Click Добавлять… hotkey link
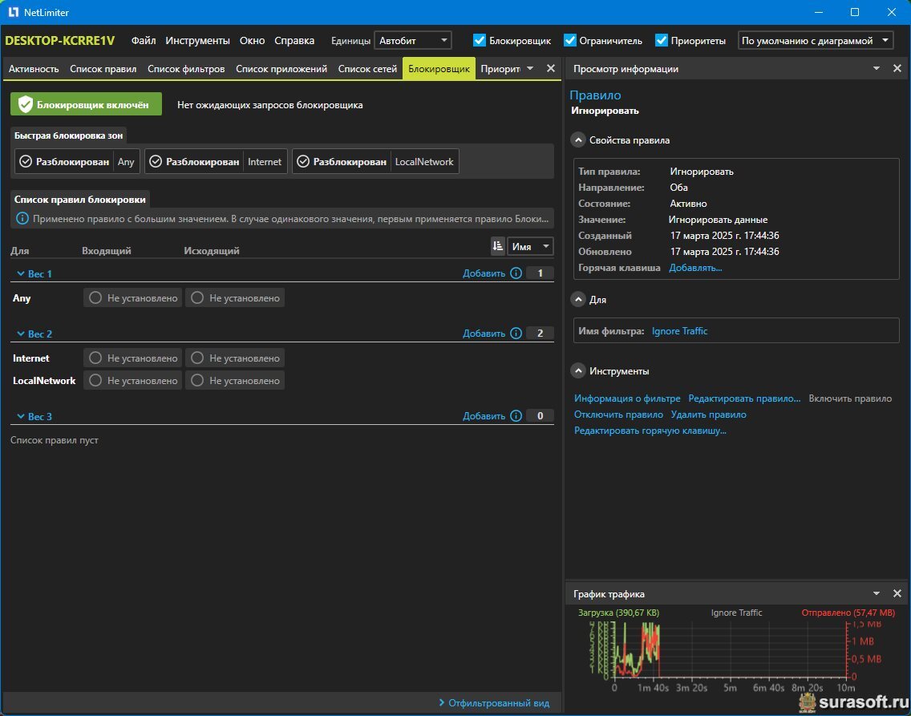This screenshot has height=716, width=911. pyautogui.click(x=695, y=268)
